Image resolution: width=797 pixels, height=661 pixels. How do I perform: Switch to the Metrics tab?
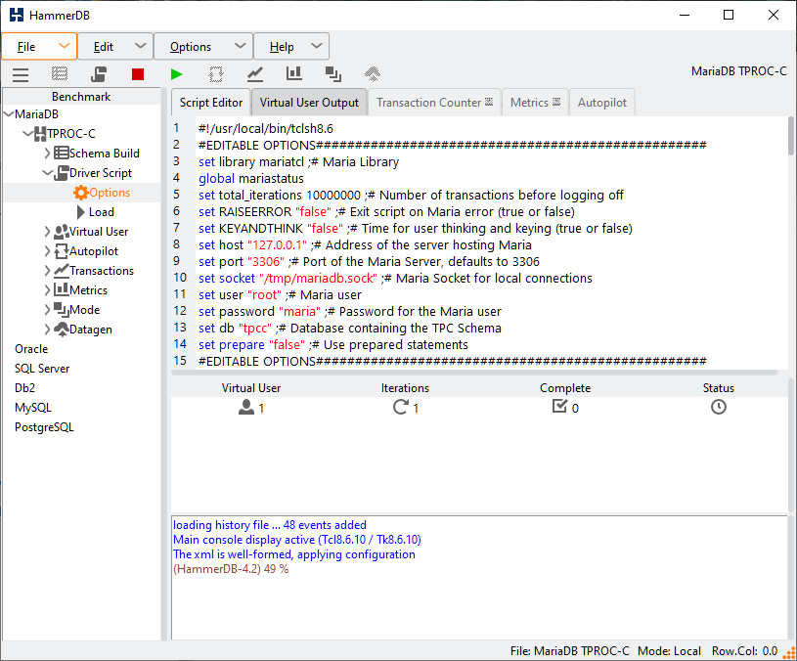(535, 103)
